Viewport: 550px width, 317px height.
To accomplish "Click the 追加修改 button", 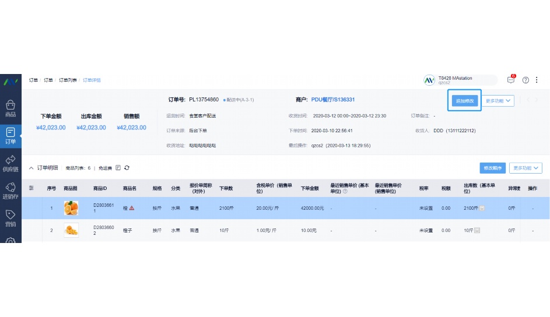I will [465, 101].
